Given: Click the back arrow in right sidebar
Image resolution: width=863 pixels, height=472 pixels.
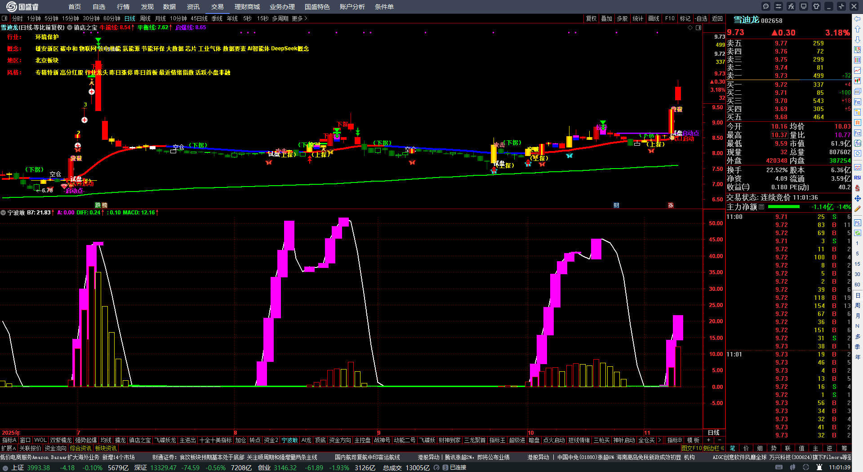Looking at the screenshot, I should [x=858, y=19].
